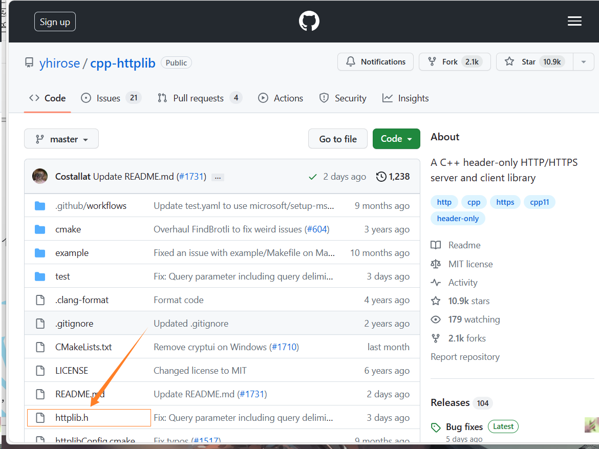Open the test folder

tap(62, 276)
